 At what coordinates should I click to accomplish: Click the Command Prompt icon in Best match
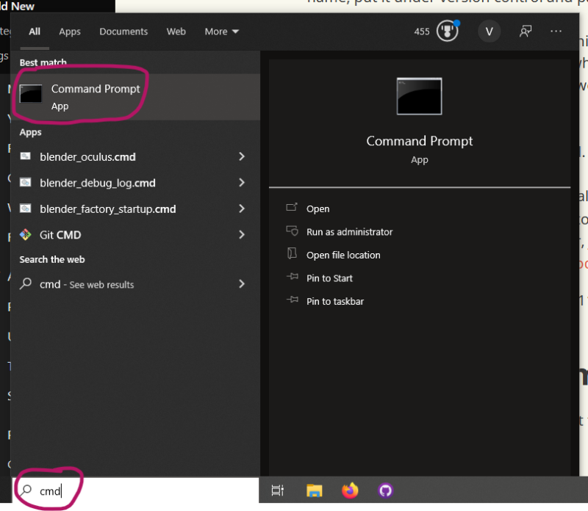coord(31,94)
